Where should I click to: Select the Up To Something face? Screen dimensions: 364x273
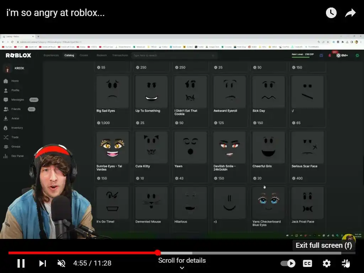click(x=151, y=92)
